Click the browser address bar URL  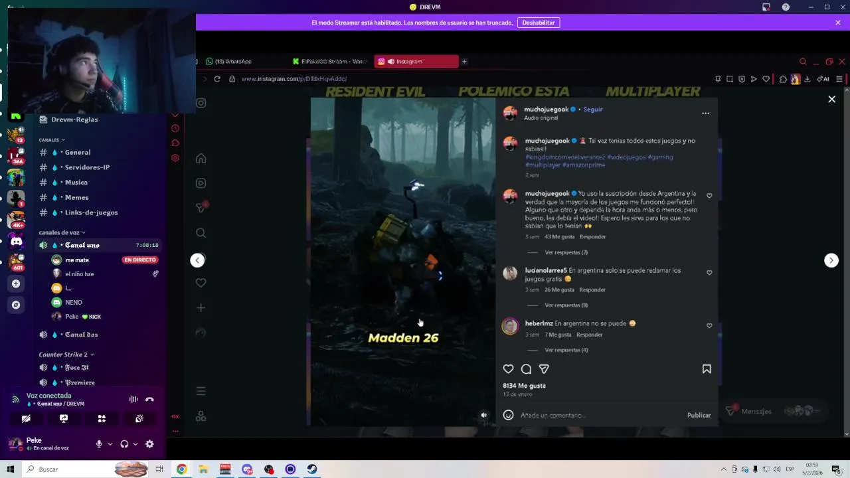tap(294, 79)
